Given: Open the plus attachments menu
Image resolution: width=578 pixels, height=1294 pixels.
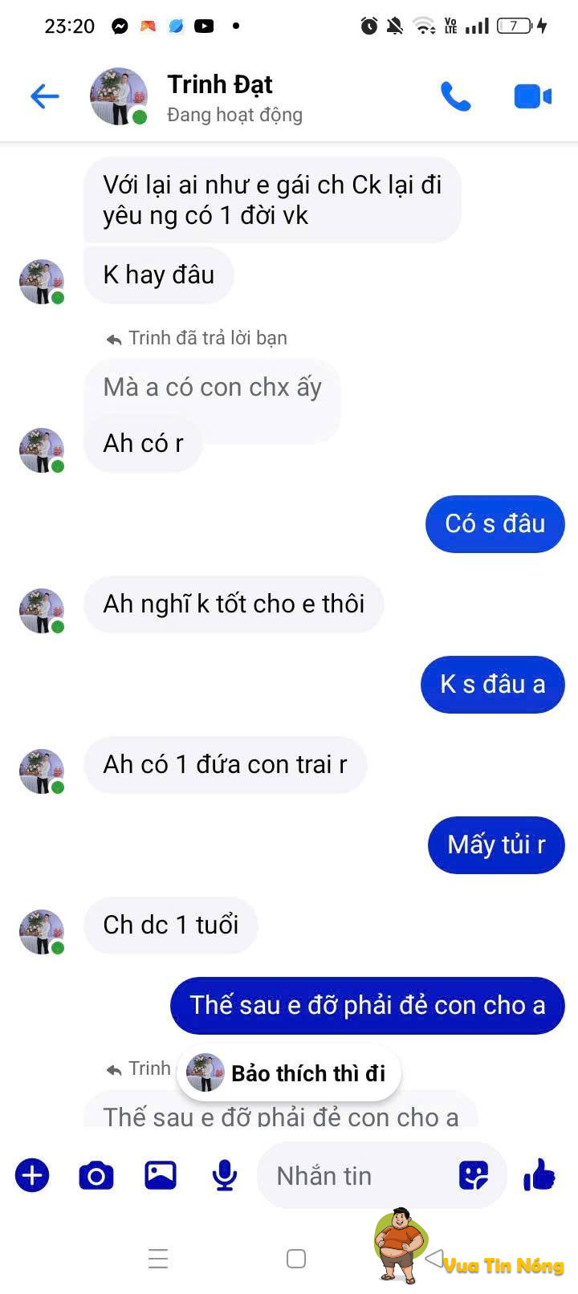Looking at the screenshot, I should click(32, 1176).
